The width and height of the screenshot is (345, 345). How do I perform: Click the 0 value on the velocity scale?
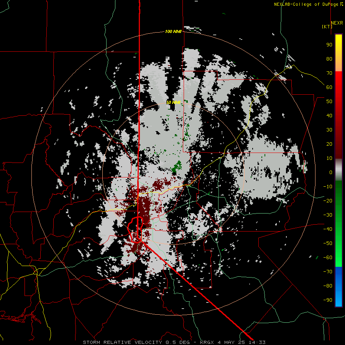(331, 172)
